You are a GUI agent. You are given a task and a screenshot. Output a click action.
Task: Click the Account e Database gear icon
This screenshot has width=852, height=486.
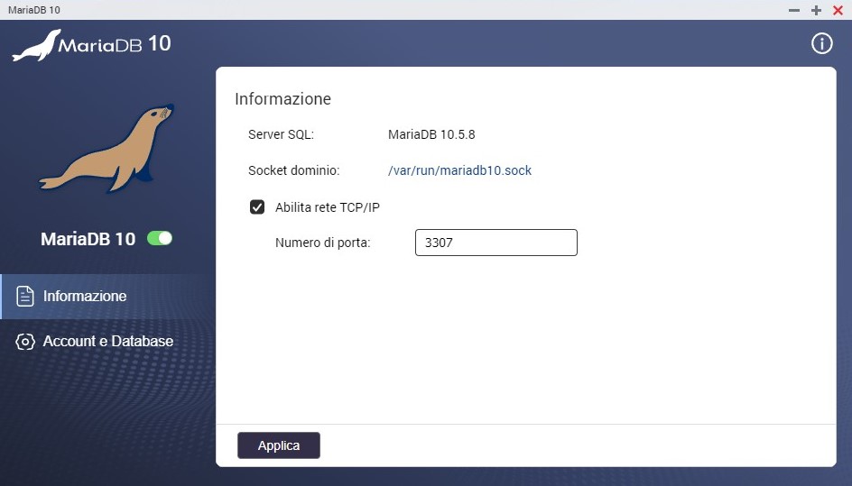point(25,342)
